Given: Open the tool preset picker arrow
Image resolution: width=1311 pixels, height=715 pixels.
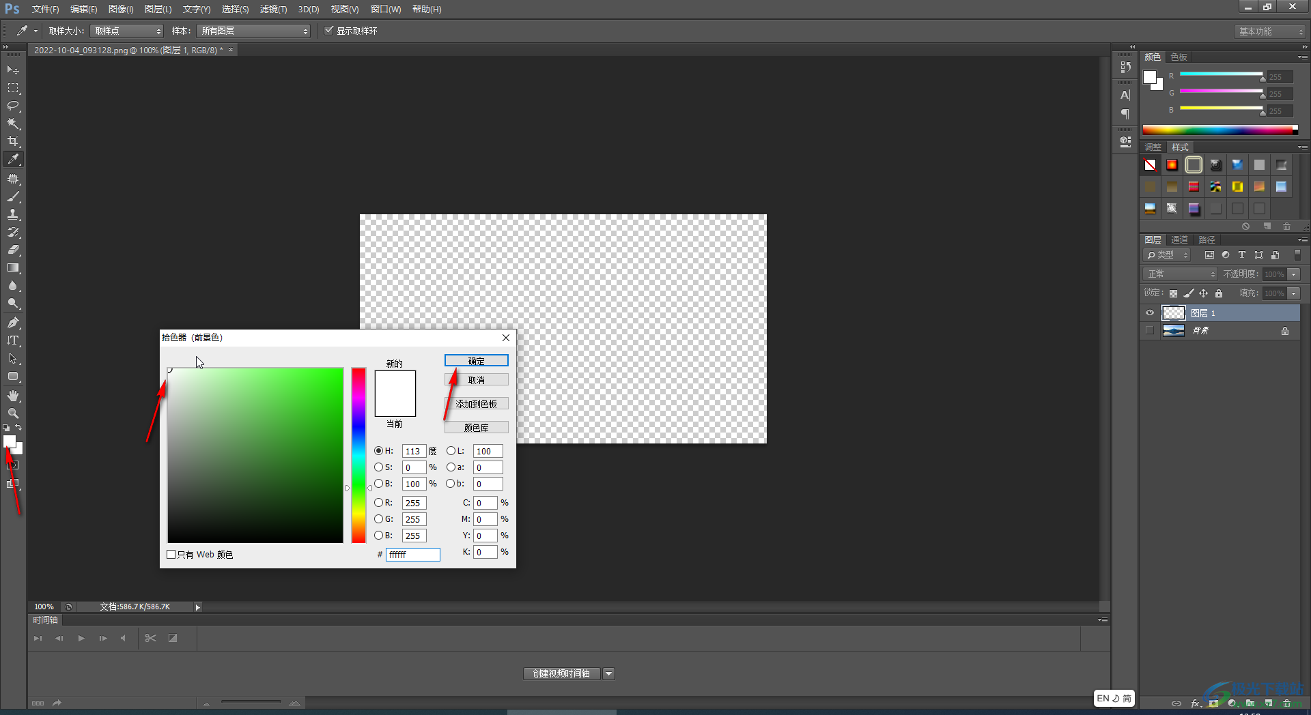Looking at the screenshot, I should tap(36, 31).
